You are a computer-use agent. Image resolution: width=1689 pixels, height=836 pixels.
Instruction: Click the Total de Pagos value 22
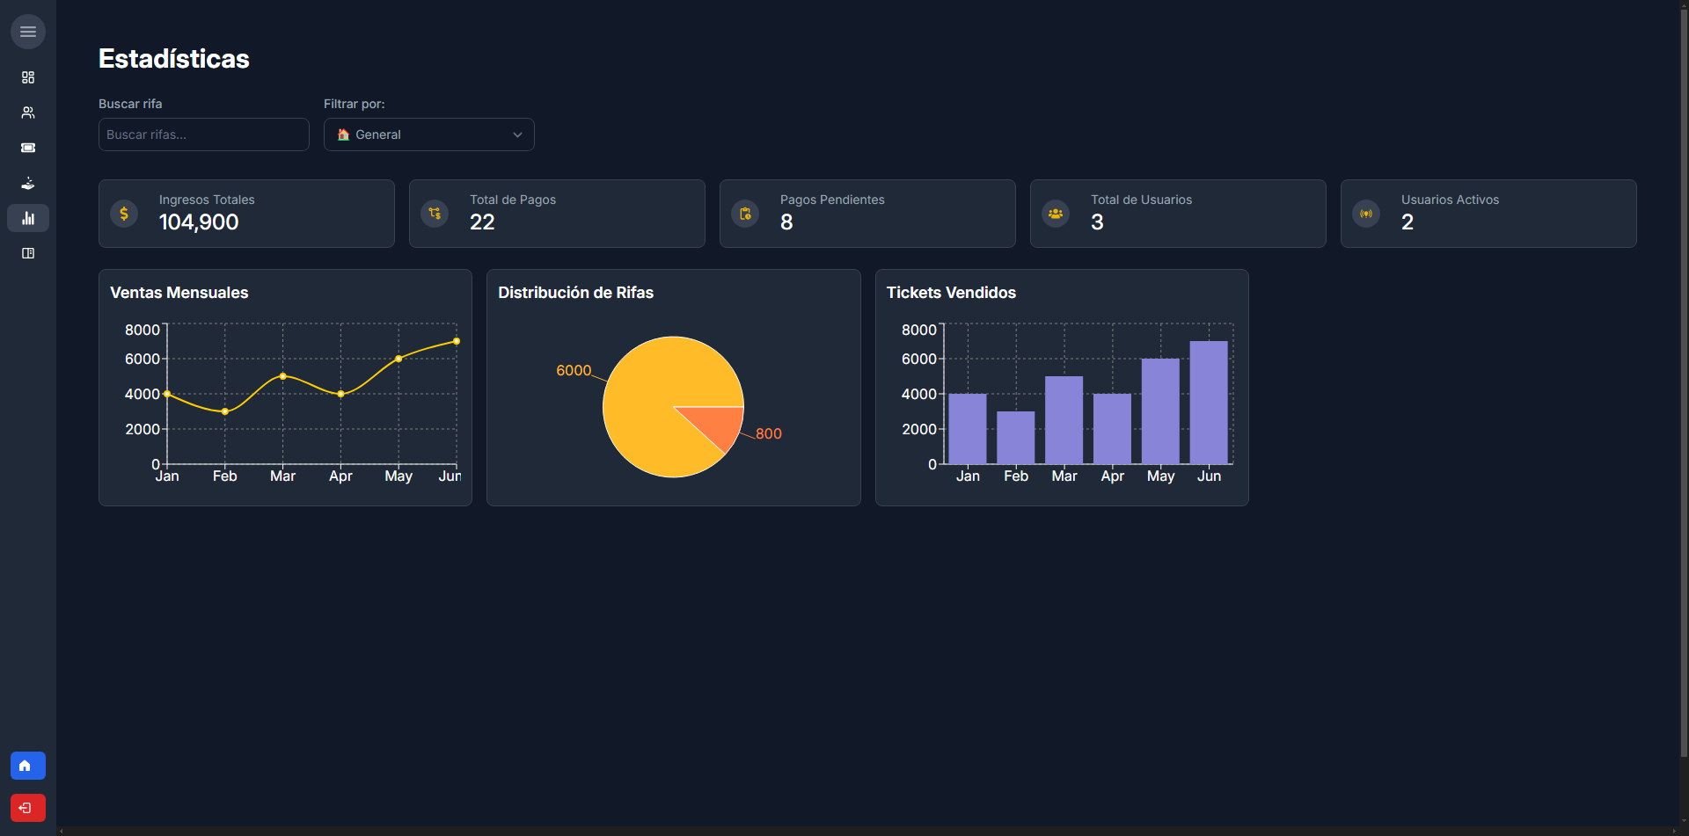(482, 222)
